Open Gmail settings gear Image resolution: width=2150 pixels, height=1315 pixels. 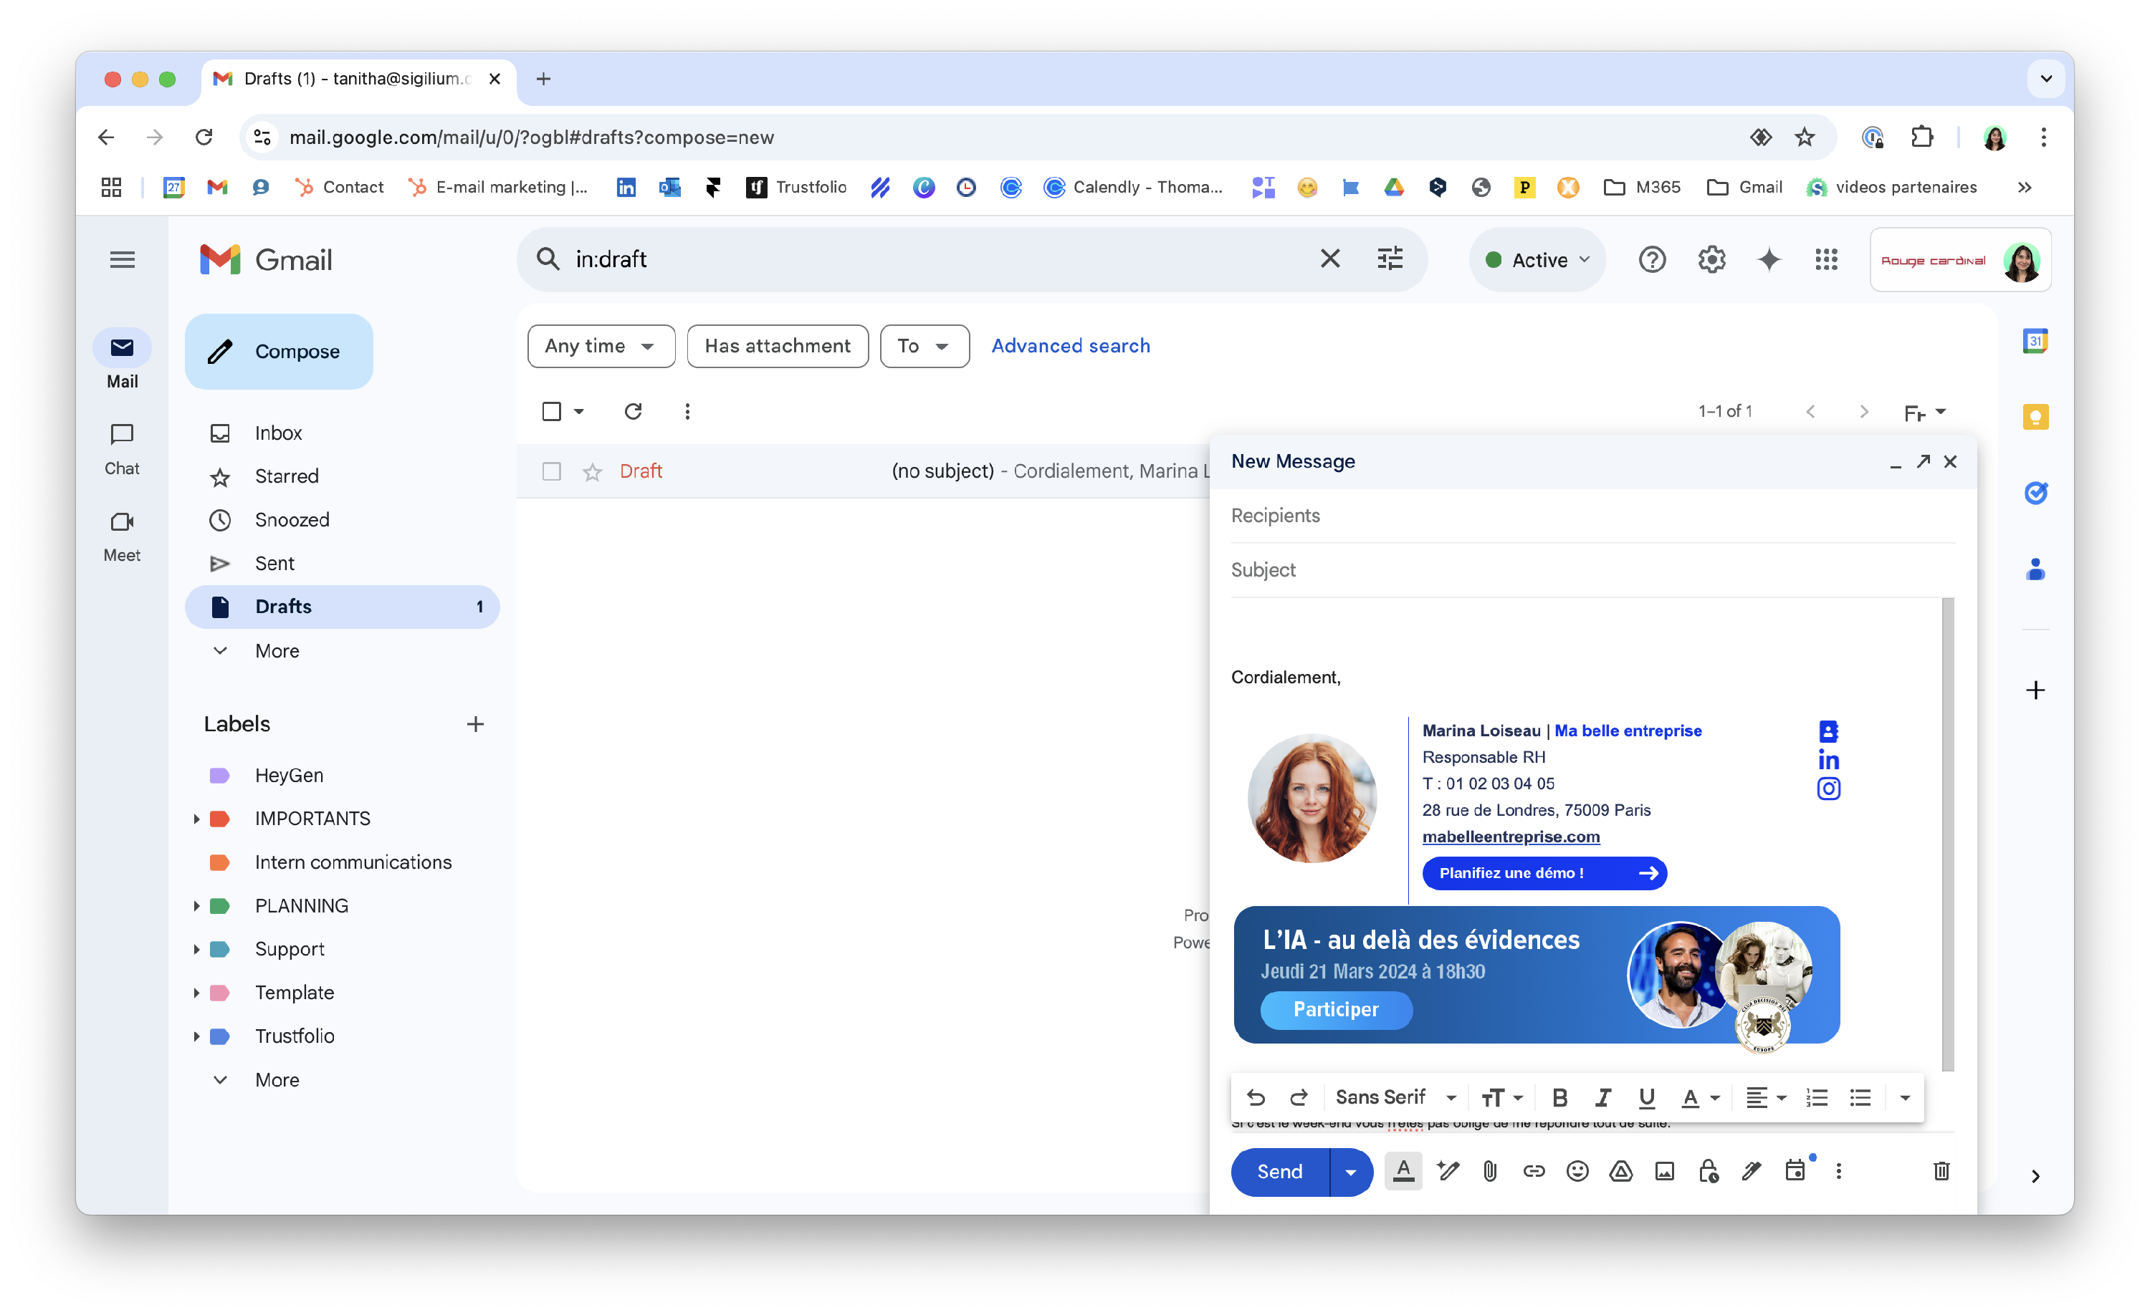coord(1711,260)
